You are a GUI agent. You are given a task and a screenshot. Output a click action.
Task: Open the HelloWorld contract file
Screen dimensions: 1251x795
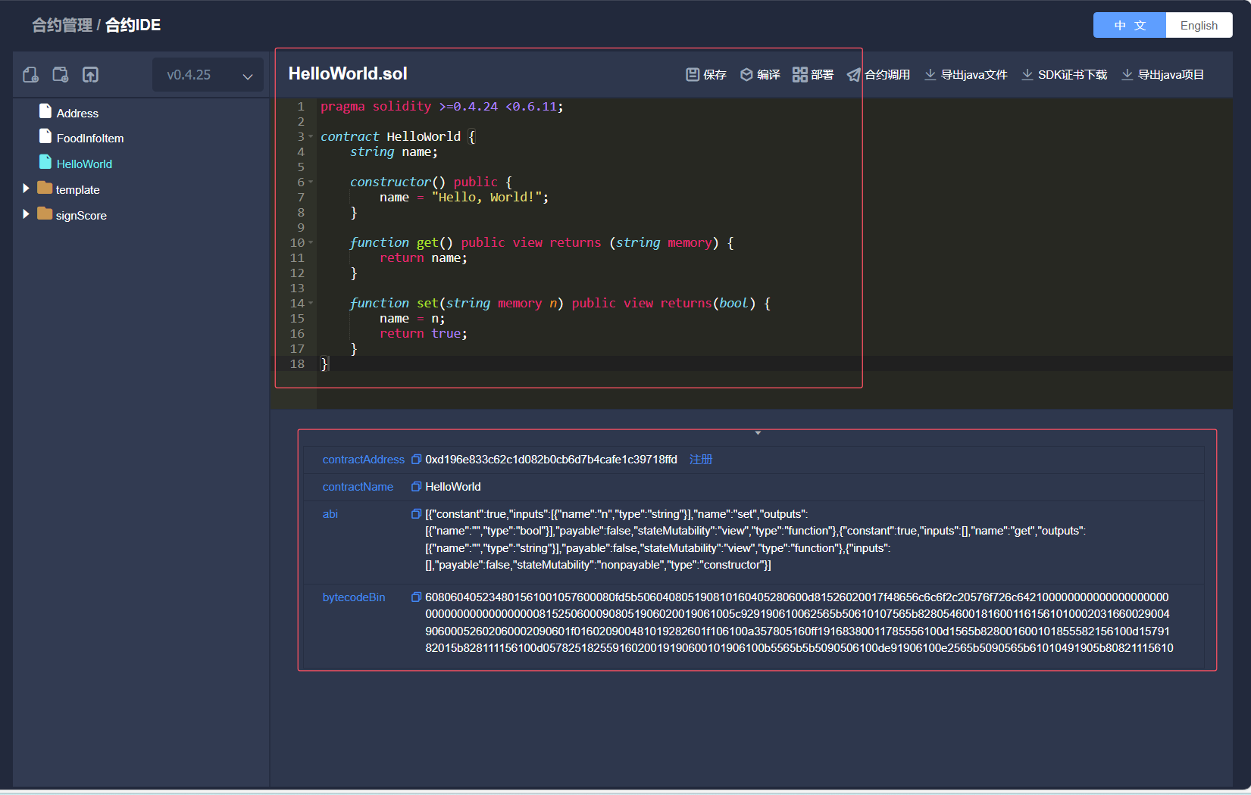click(84, 164)
